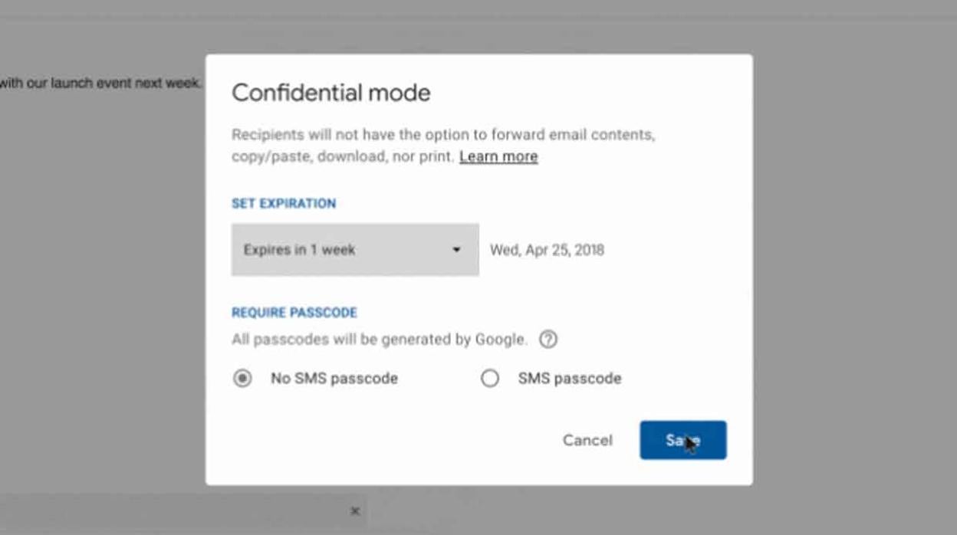957x535 pixels.
Task: Click the Confidential mode dialog title
Action: point(331,92)
